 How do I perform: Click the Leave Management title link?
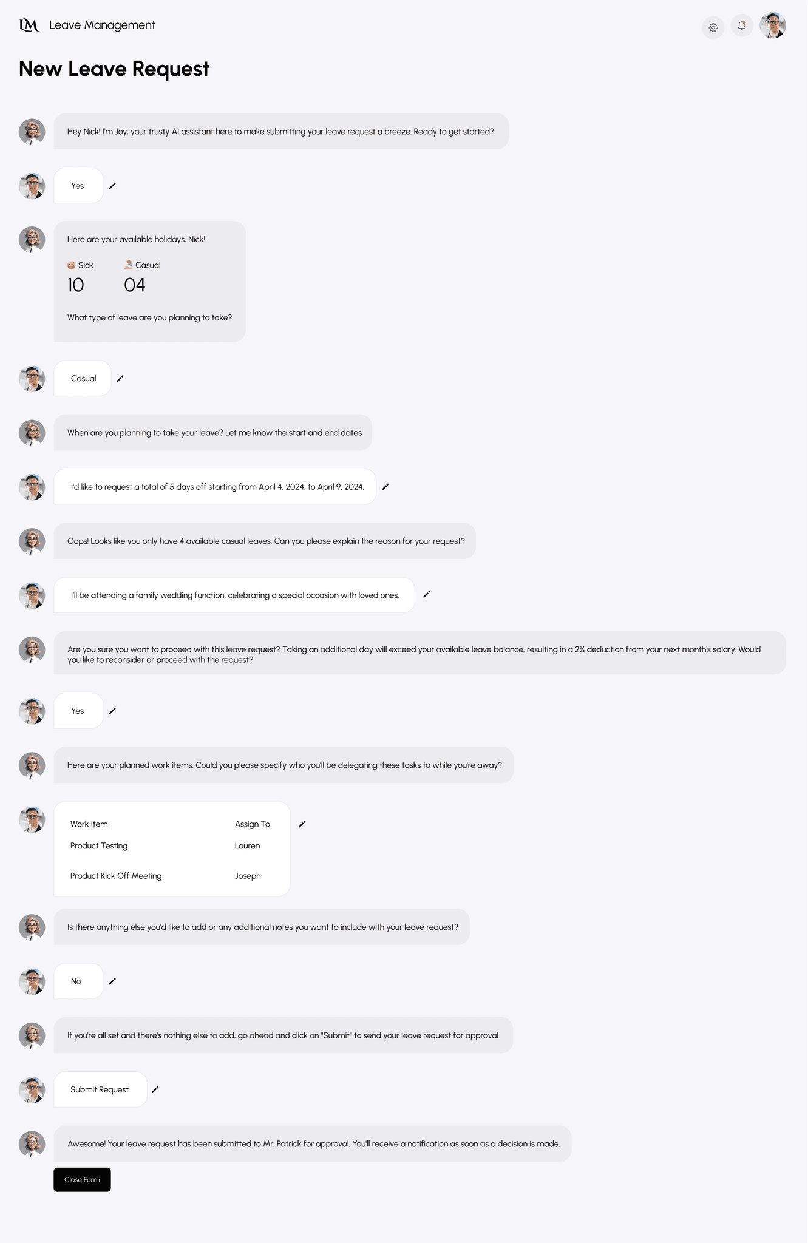[x=102, y=25]
